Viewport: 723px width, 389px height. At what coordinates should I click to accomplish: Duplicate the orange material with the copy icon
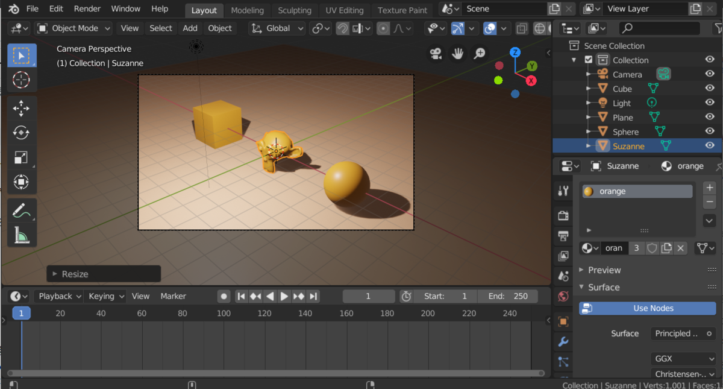[666, 248]
